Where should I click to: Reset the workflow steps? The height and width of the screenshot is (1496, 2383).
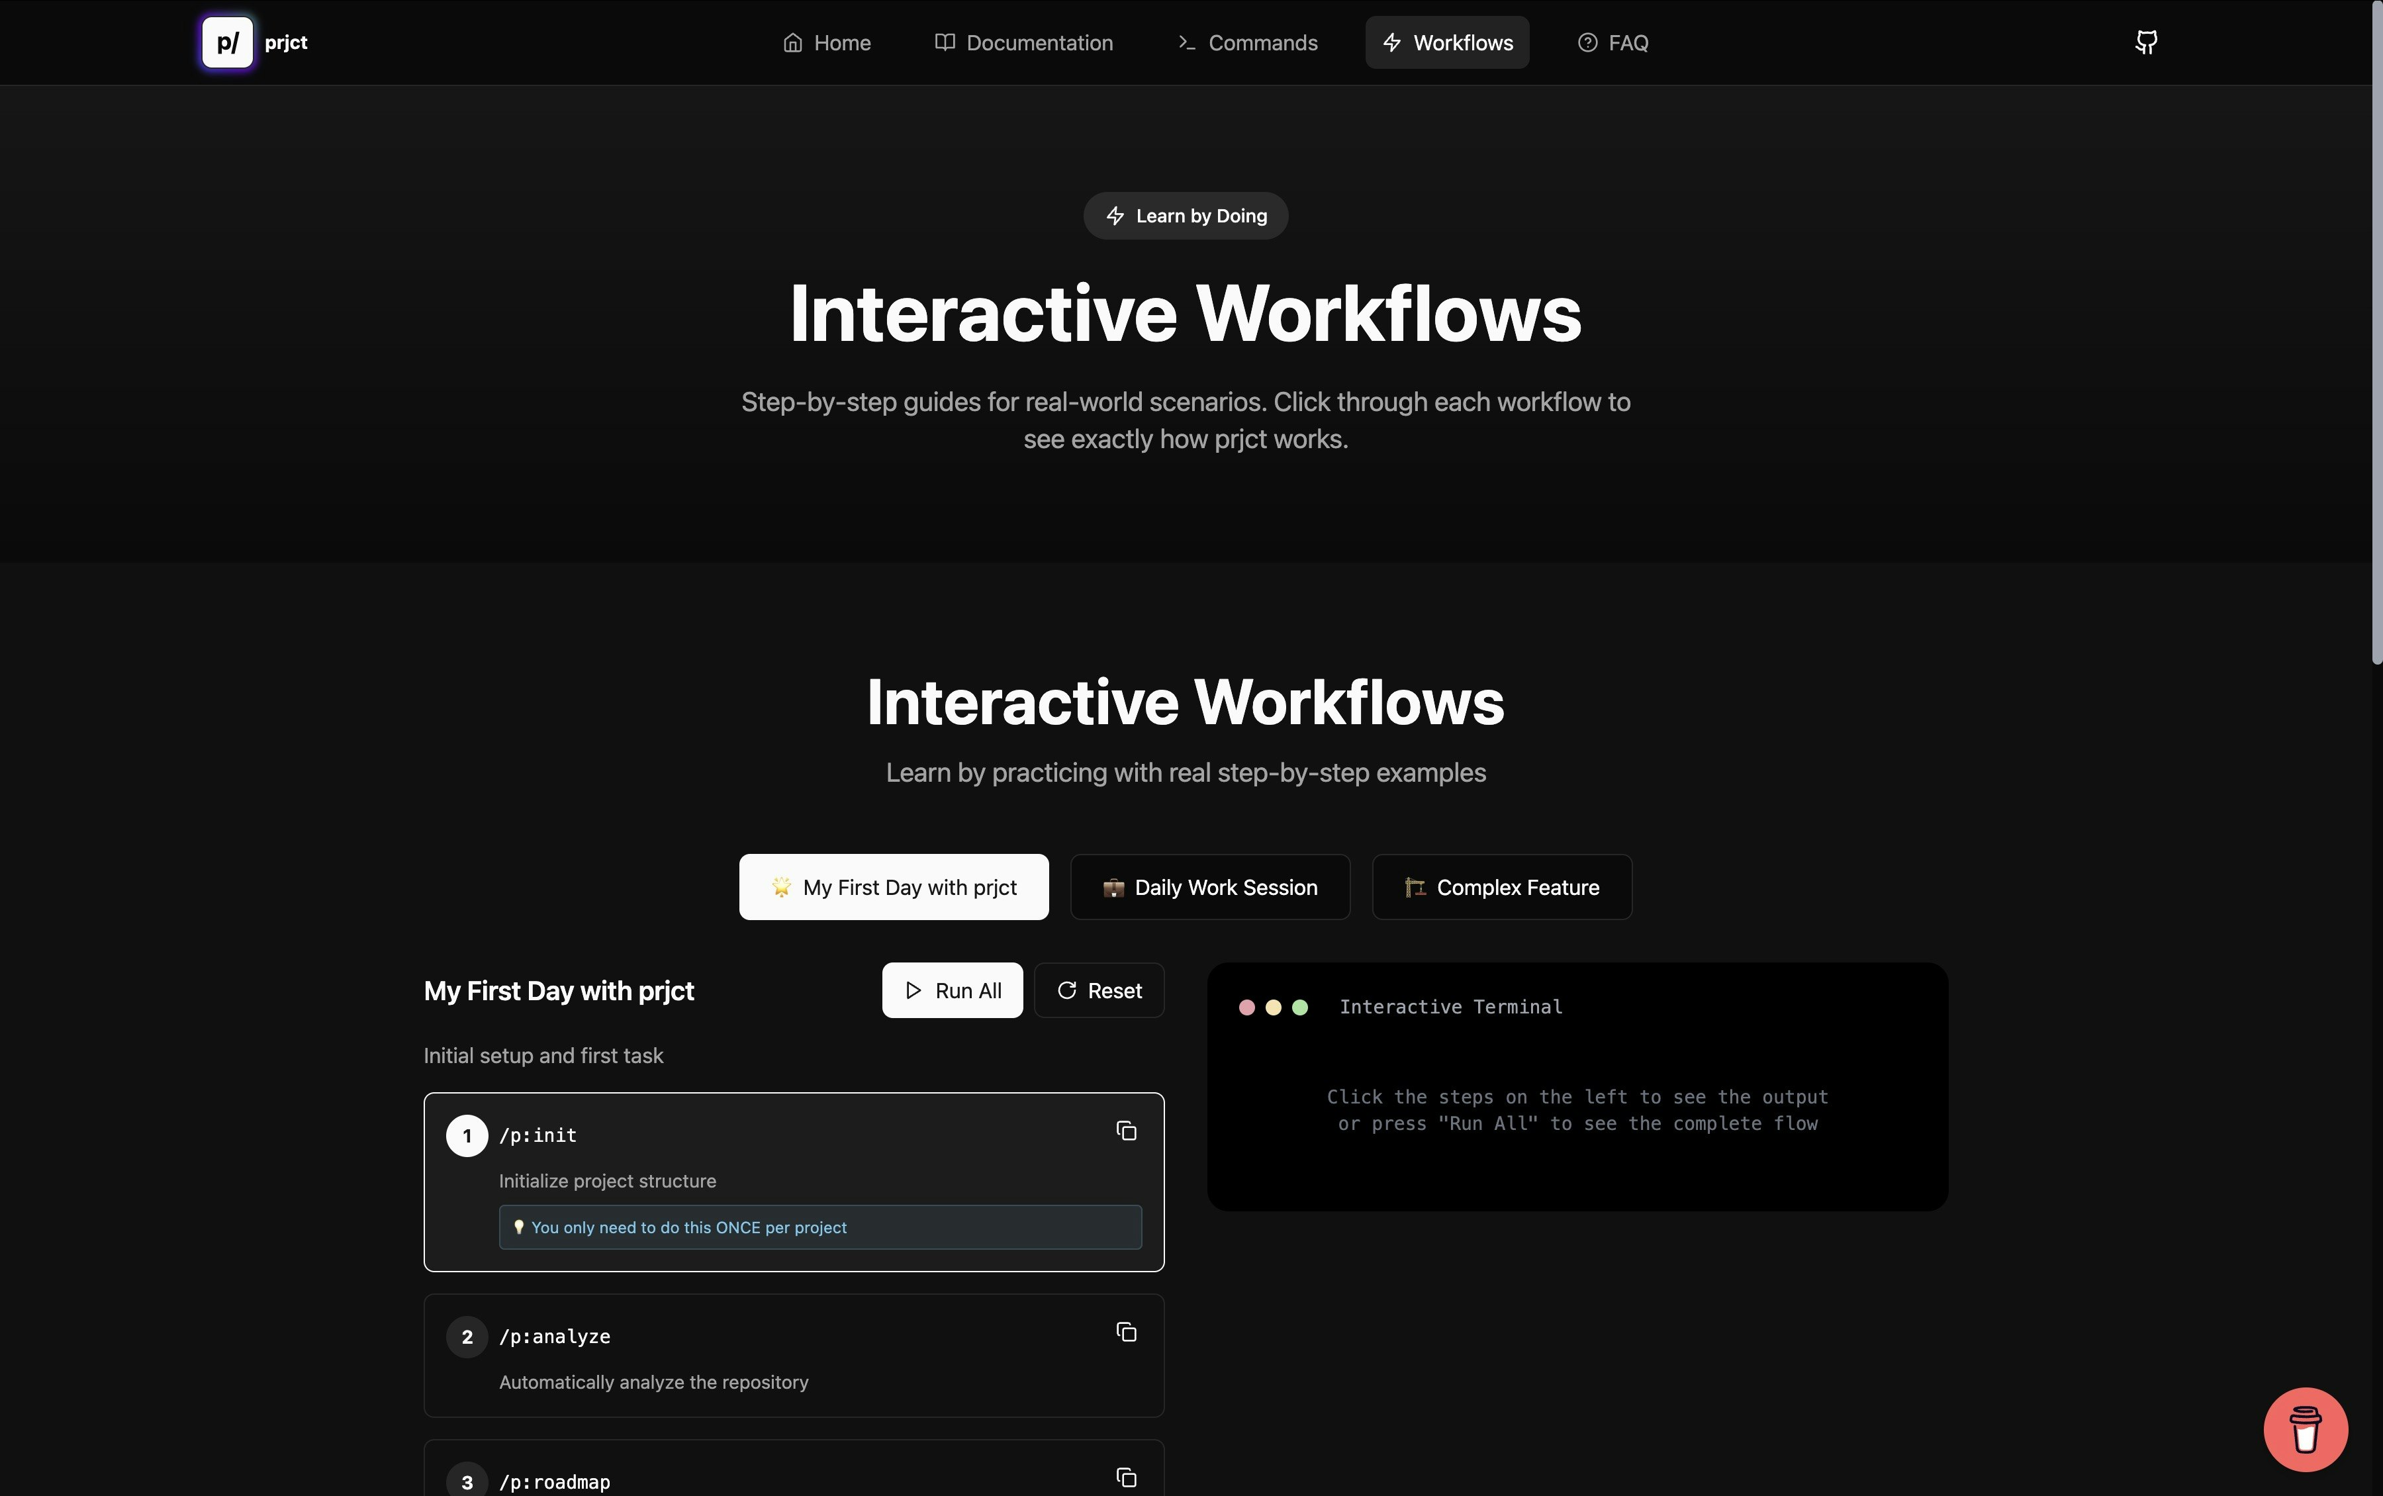(1099, 990)
